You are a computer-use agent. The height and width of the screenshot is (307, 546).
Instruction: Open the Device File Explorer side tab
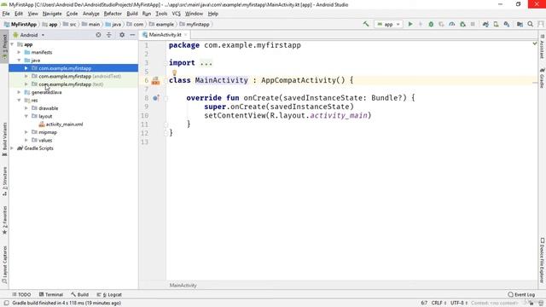(542, 260)
